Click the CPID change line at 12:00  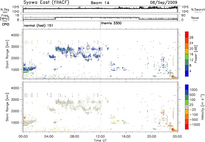pos(100,24)
